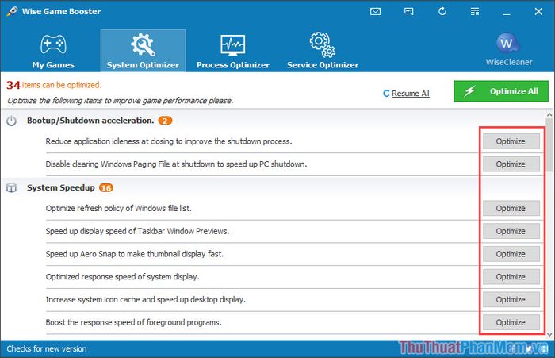This screenshot has height=358, width=555.
Task: Click the monitor pulse Process Optimizer icon
Action: (232, 45)
